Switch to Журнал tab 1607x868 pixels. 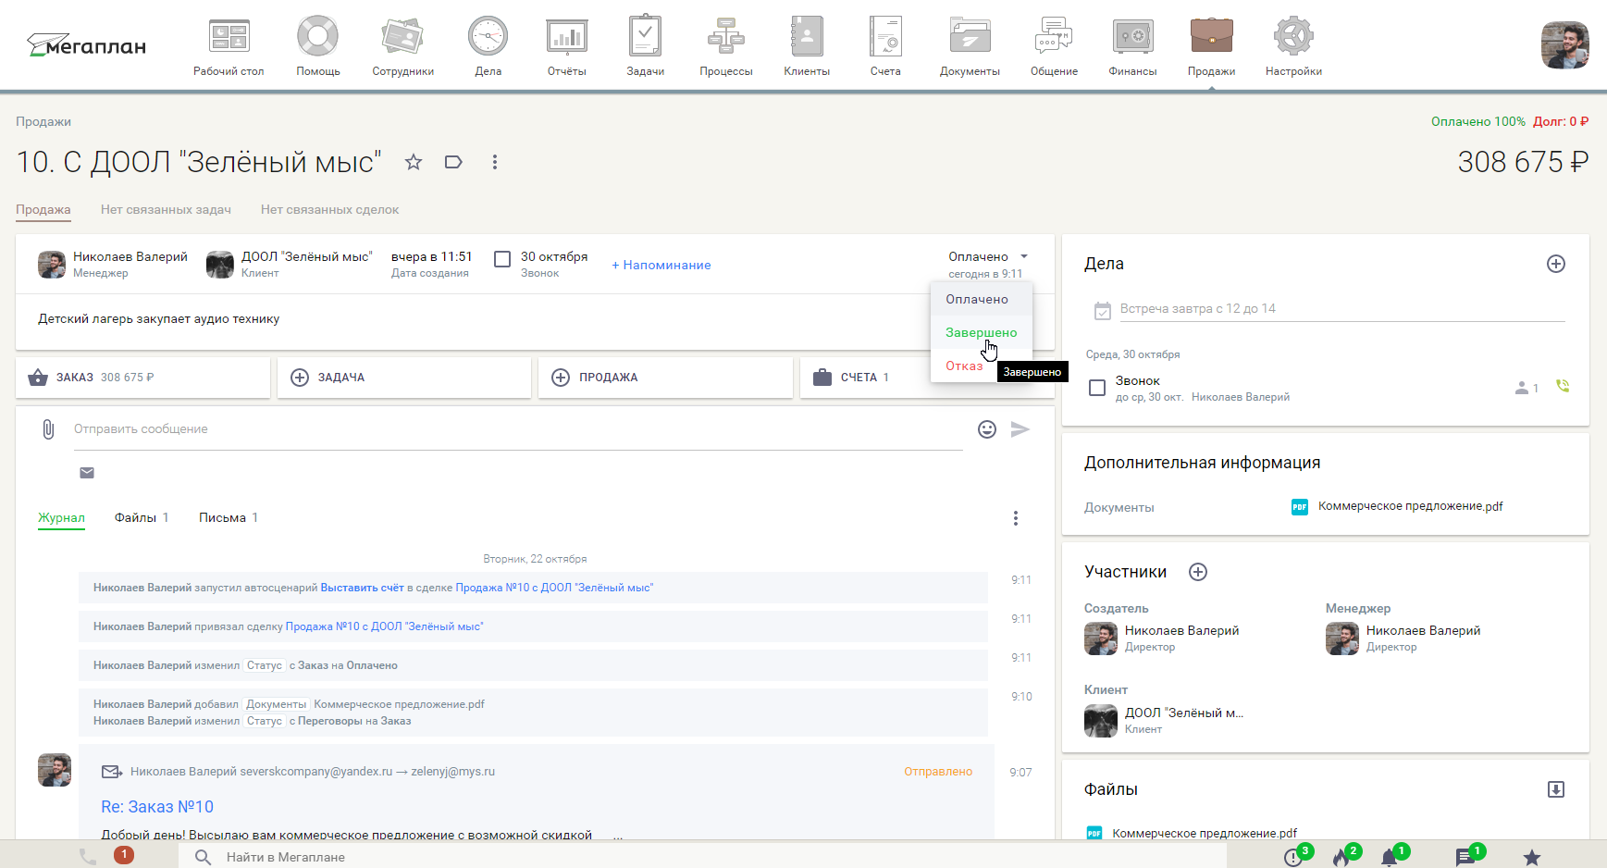pos(61,518)
